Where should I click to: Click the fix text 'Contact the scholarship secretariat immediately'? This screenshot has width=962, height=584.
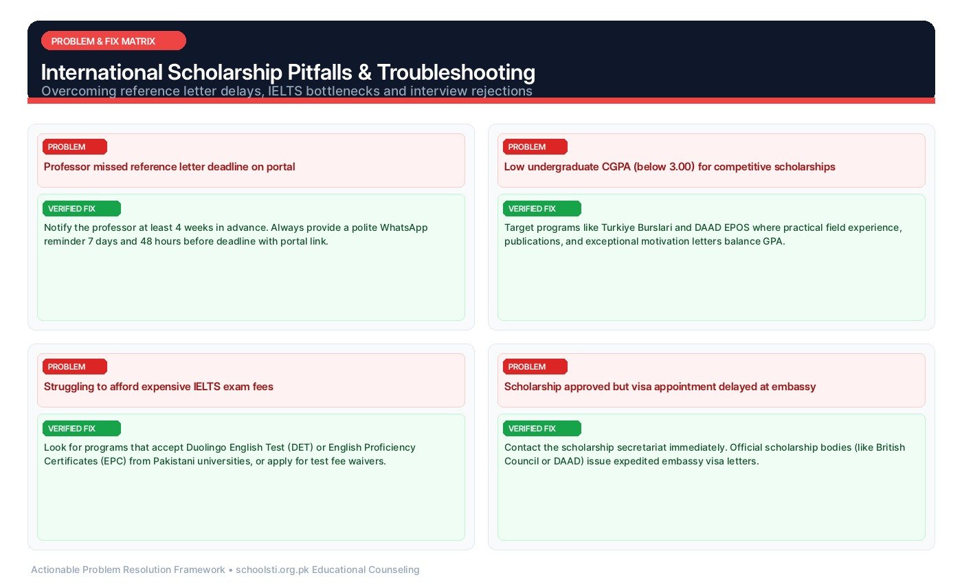[705, 454]
